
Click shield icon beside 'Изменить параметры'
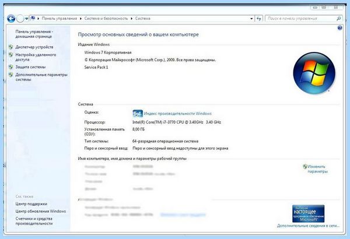[305, 167]
